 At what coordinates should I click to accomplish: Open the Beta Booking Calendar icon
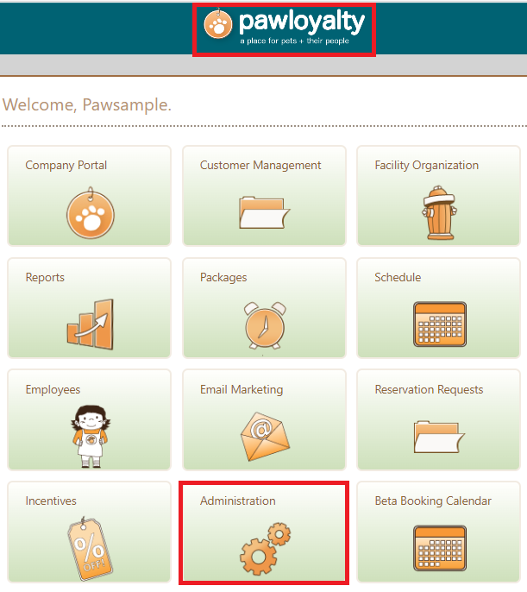pyautogui.click(x=440, y=548)
